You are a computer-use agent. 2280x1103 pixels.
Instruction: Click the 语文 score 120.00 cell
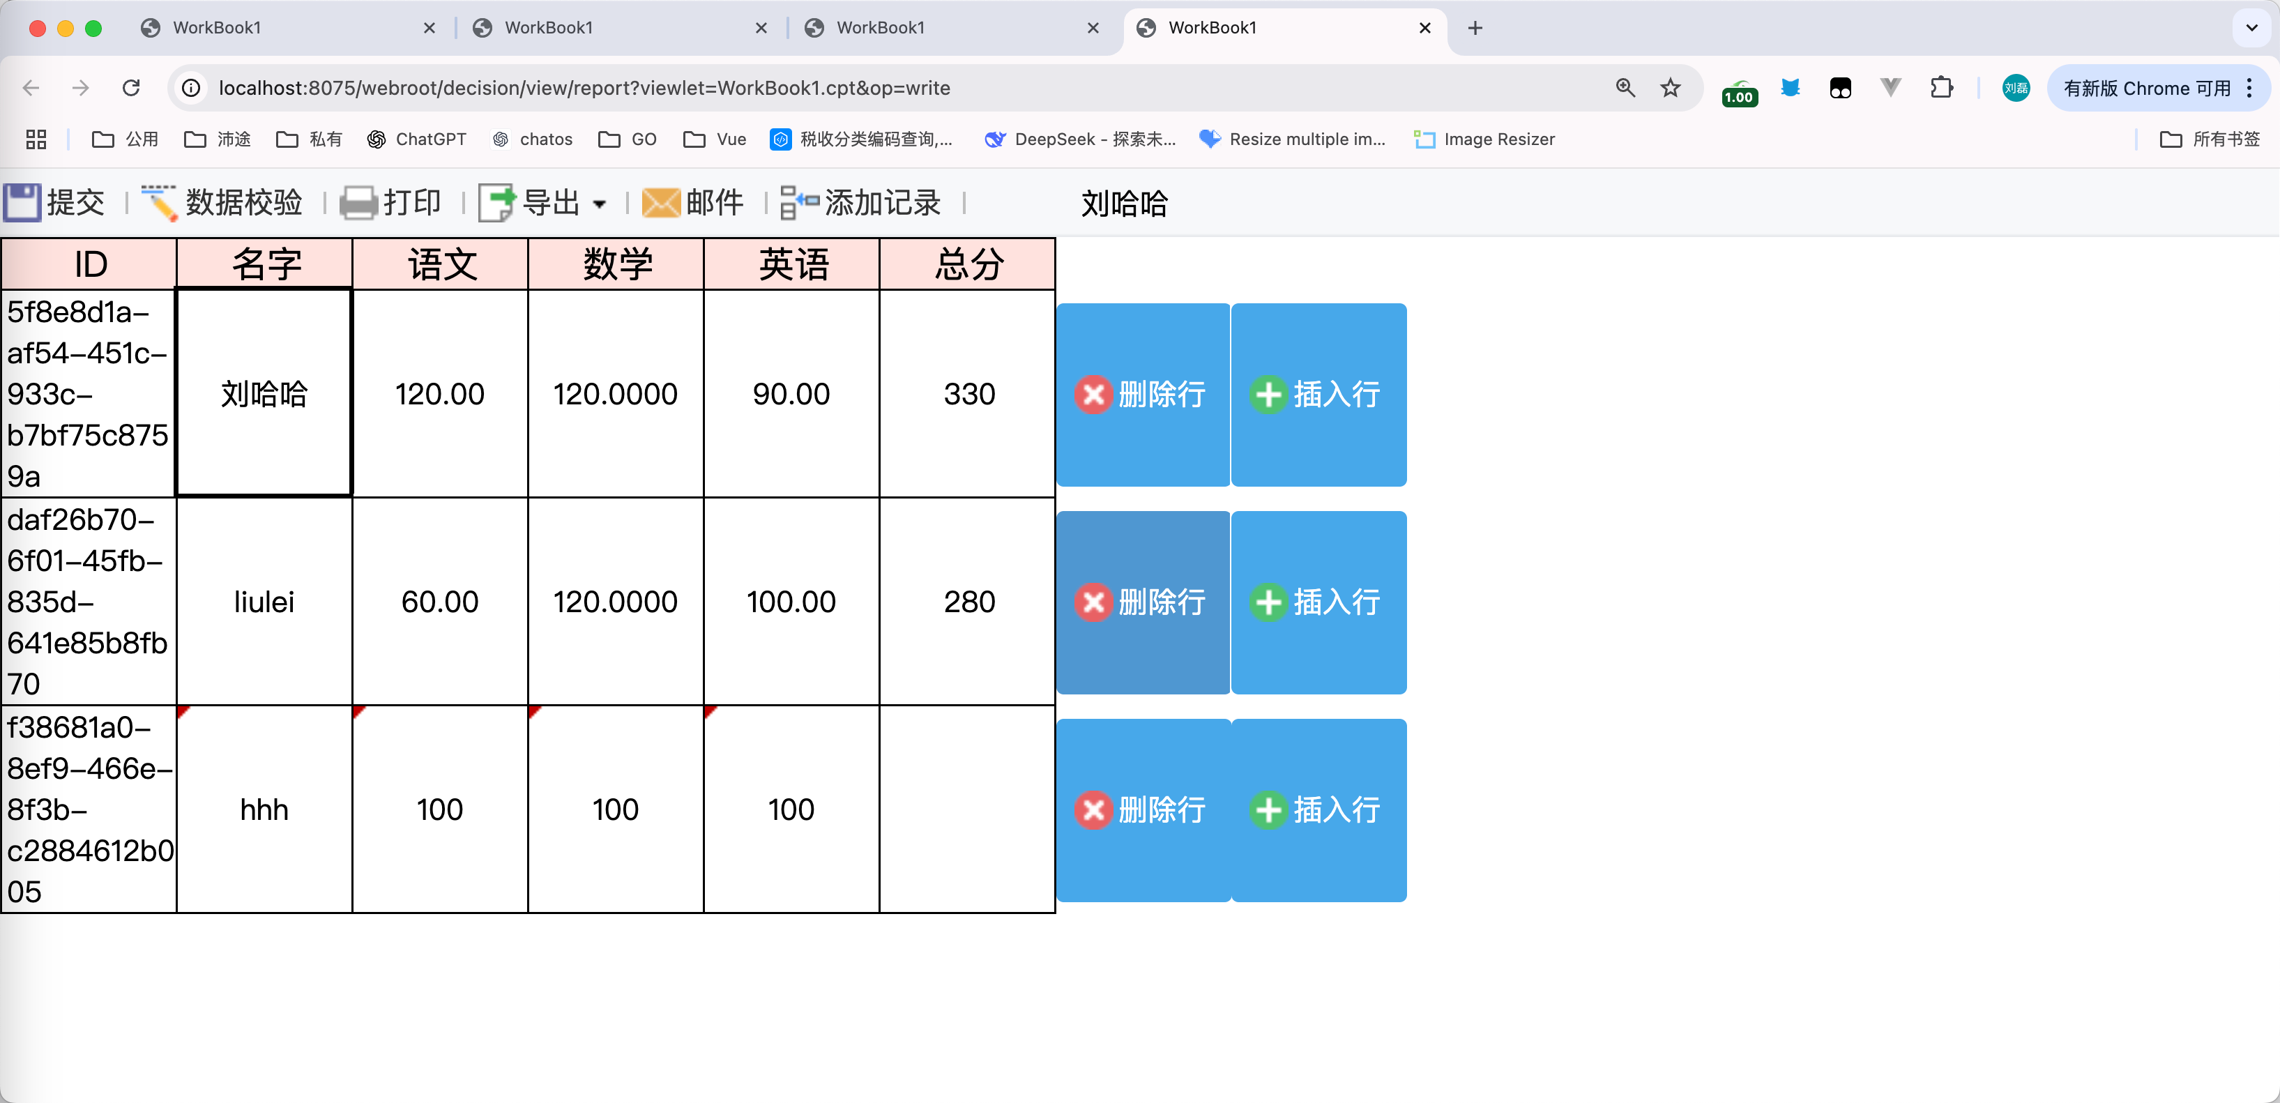click(440, 394)
